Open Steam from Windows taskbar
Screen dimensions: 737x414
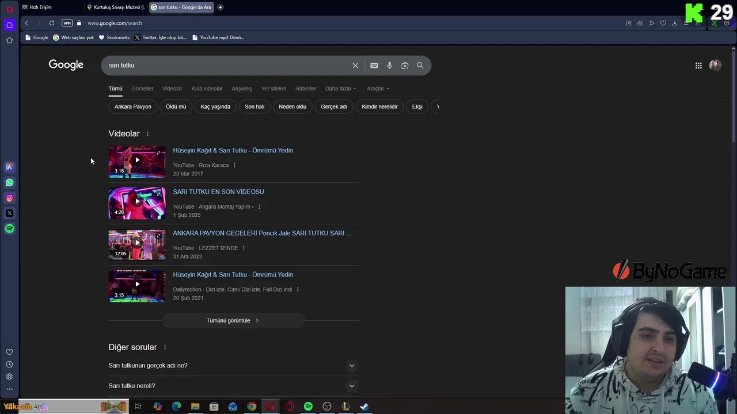click(x=364, y=407)
